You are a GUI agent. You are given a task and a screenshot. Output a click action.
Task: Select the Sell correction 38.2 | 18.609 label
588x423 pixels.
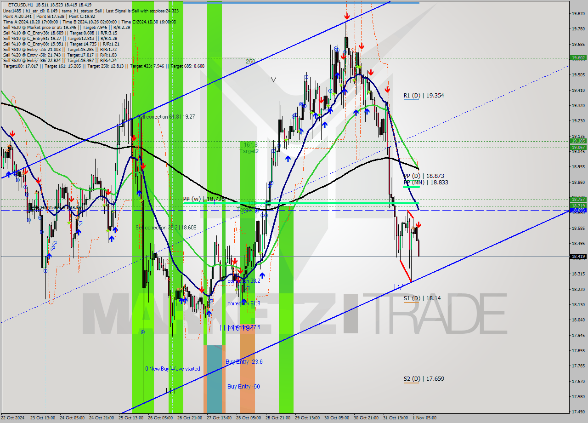tap(166, 228)
